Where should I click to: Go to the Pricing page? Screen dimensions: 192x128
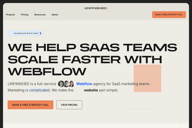pyautogui.click(x=25, y=15)
